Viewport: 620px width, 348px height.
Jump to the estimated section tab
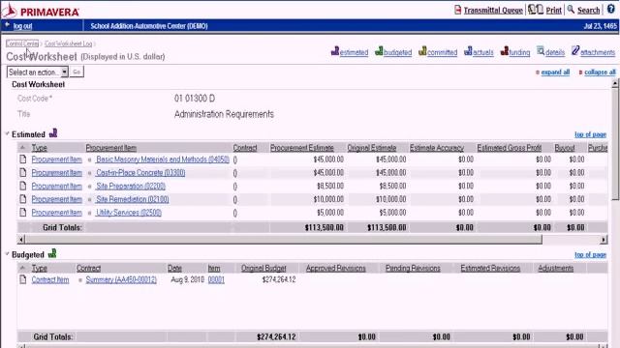tap(350, 51)
